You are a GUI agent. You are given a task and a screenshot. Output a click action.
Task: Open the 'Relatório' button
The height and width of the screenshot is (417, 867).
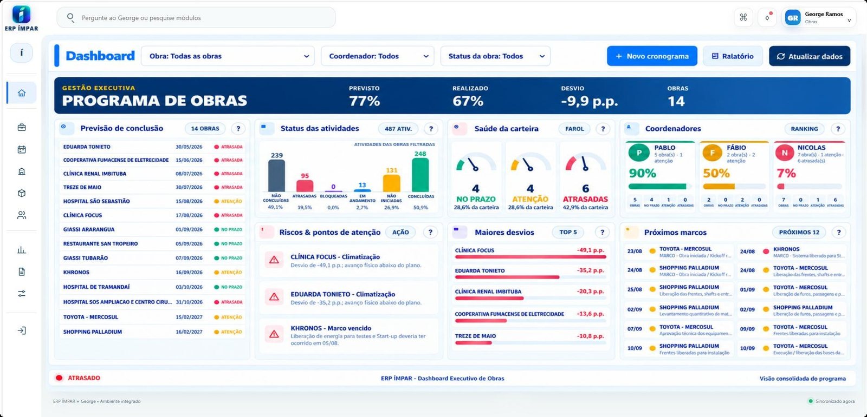(x=733, y=56)
